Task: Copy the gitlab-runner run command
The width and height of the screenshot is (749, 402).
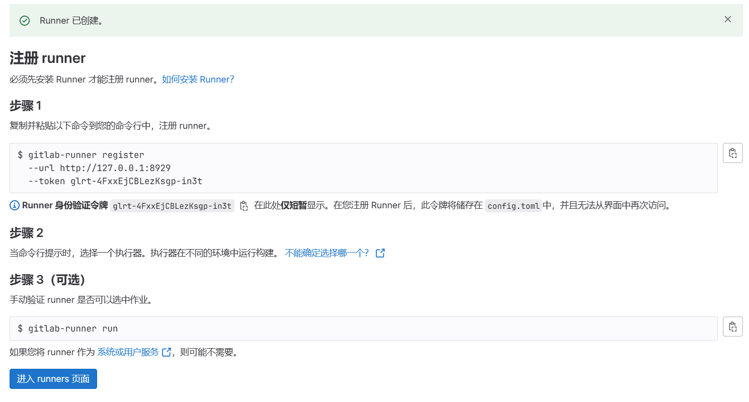Action: coord(732,327)
